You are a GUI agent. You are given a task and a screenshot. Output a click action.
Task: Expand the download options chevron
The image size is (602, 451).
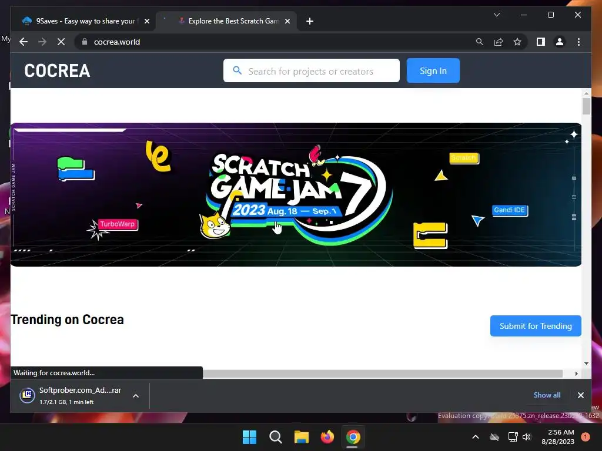point(136,396)
